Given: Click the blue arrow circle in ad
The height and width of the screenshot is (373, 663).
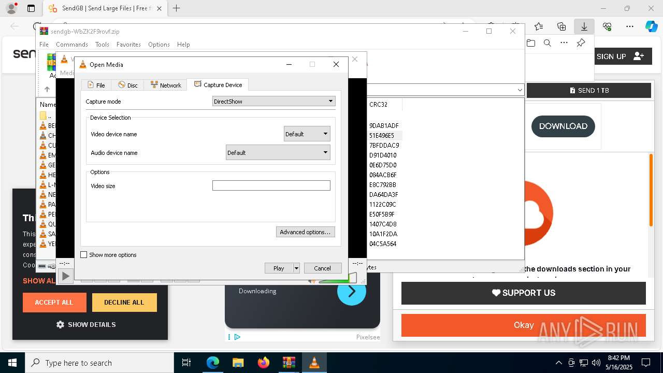Looking at the screenshot, I should pos(352,291).
